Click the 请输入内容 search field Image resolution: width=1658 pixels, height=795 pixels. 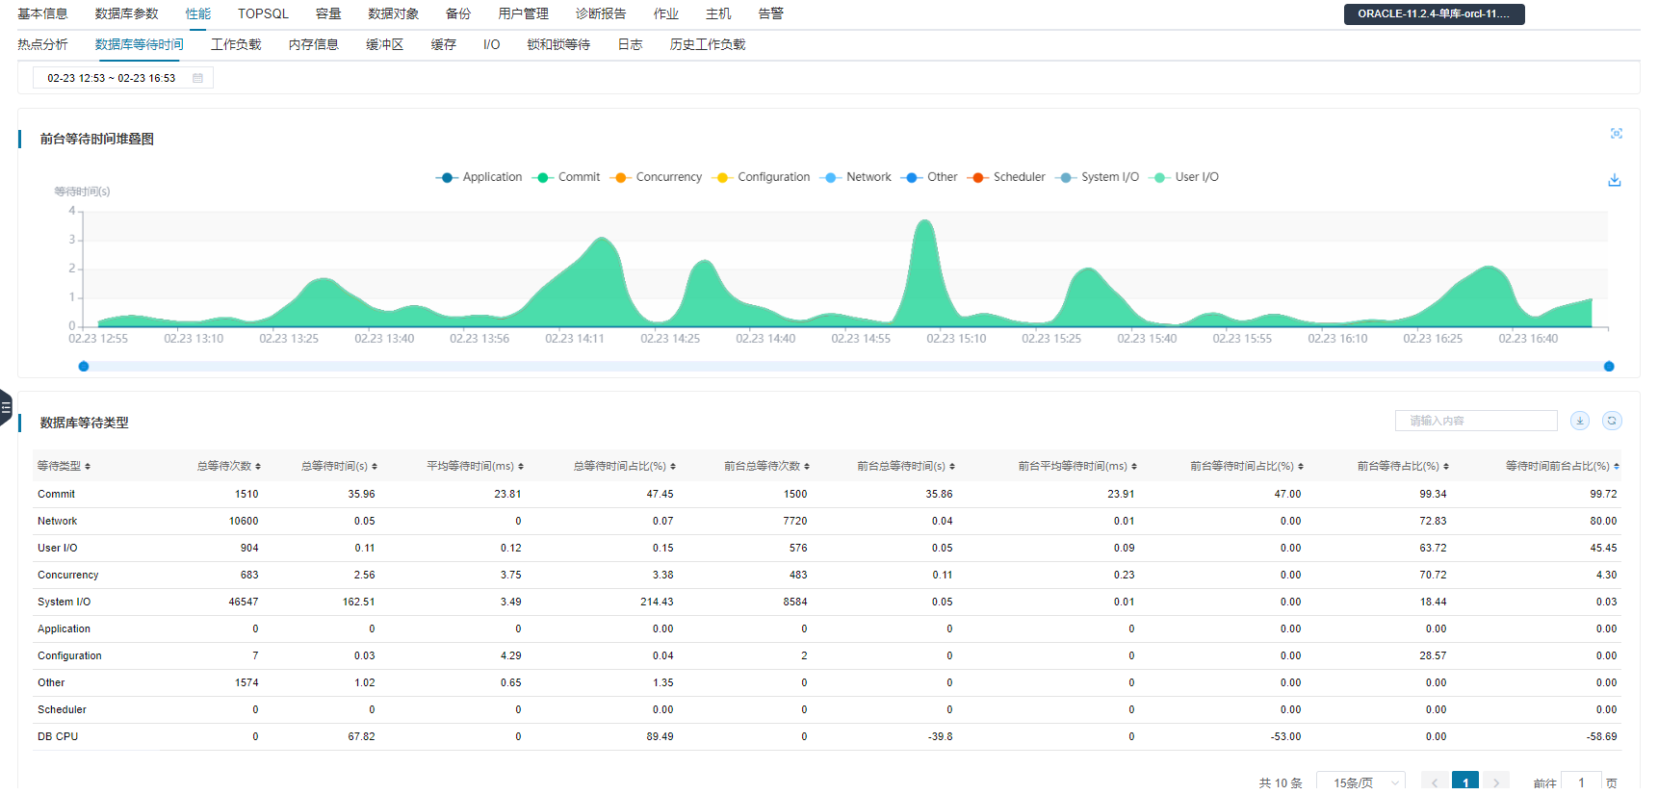(1475, 421)
